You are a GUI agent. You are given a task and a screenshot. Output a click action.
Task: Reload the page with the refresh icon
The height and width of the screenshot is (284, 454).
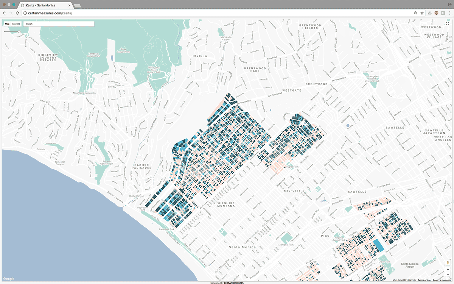point(17,13)
